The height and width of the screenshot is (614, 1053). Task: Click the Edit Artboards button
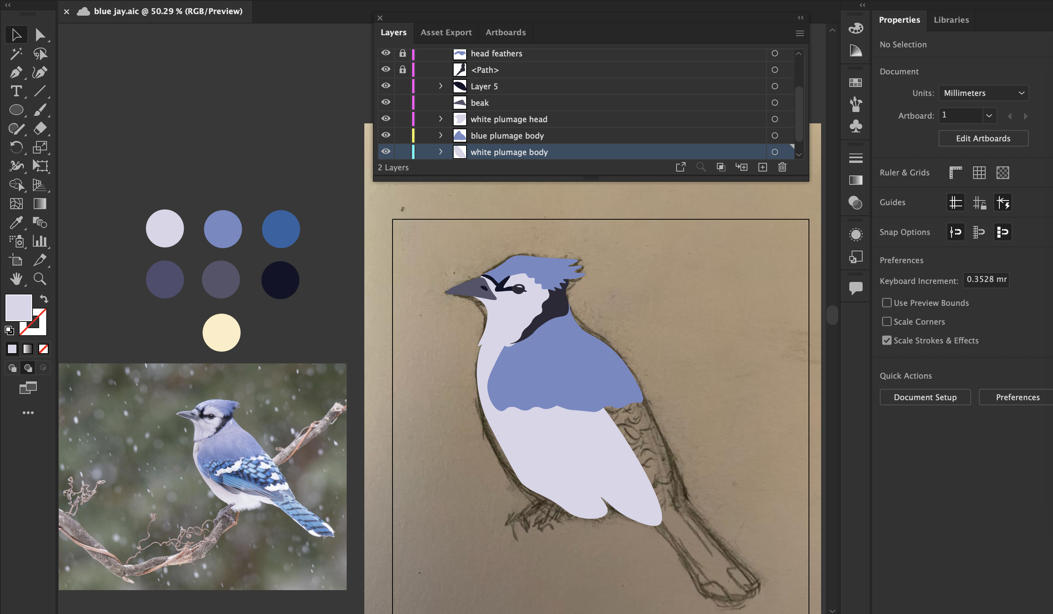[x=983, y=138]
